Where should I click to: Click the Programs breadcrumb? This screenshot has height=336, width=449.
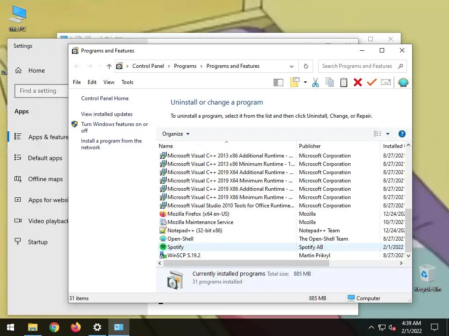185,66
